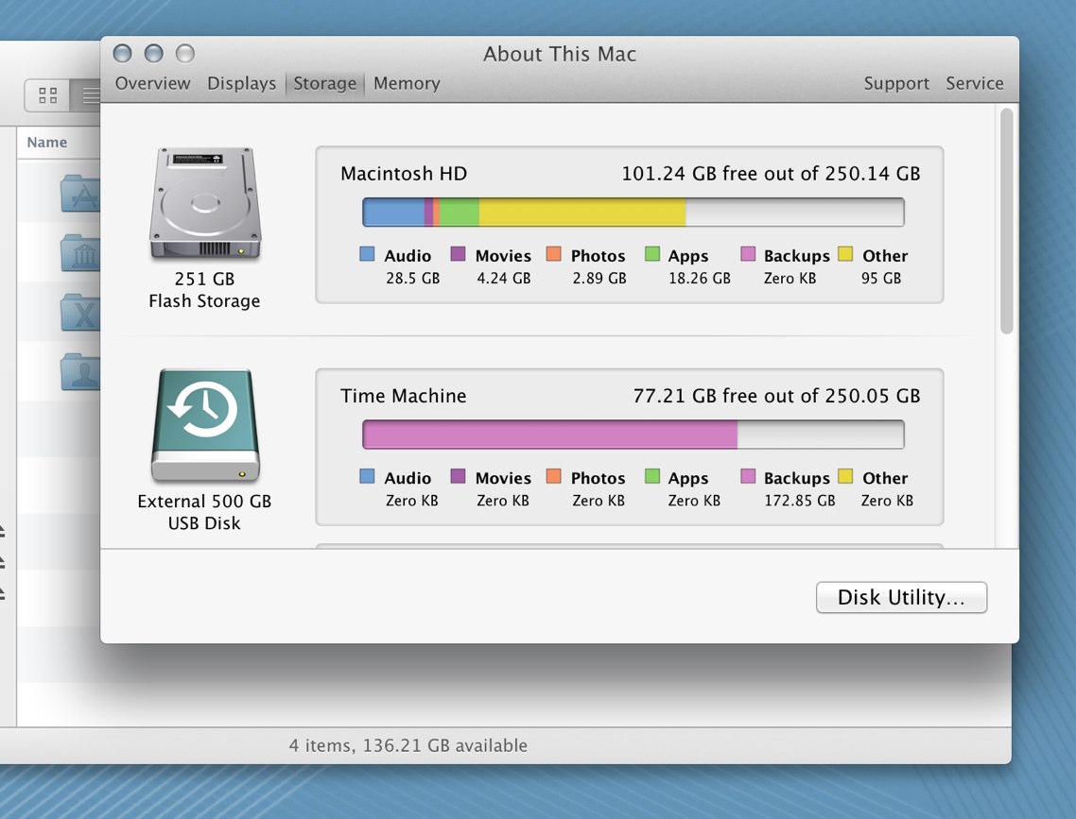This screenshot has height=819, width=1076.
Task: Click the Apps green swatch under Macintosh HD
Action: pyautogui.click(x=651, y=254)
